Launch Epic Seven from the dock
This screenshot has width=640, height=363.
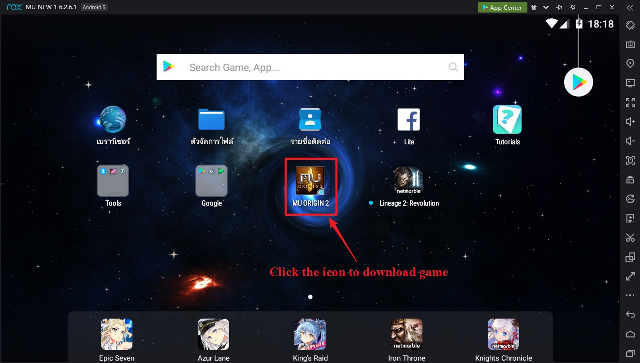point(116,334)
